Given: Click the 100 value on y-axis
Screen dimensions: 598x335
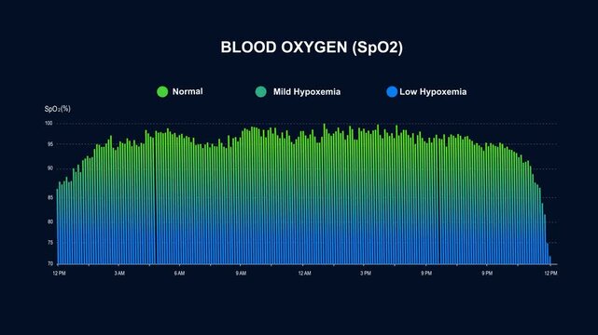Looking at the screenshot, I should [x=49, y=123].
